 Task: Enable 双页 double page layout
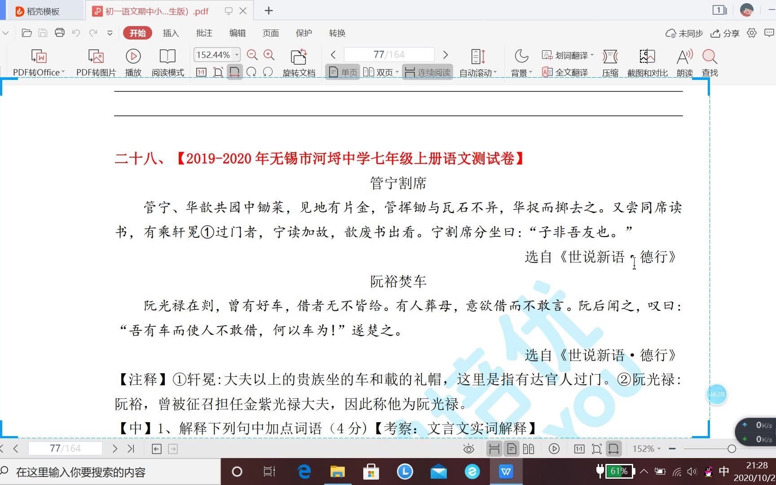tap(378, 72)
